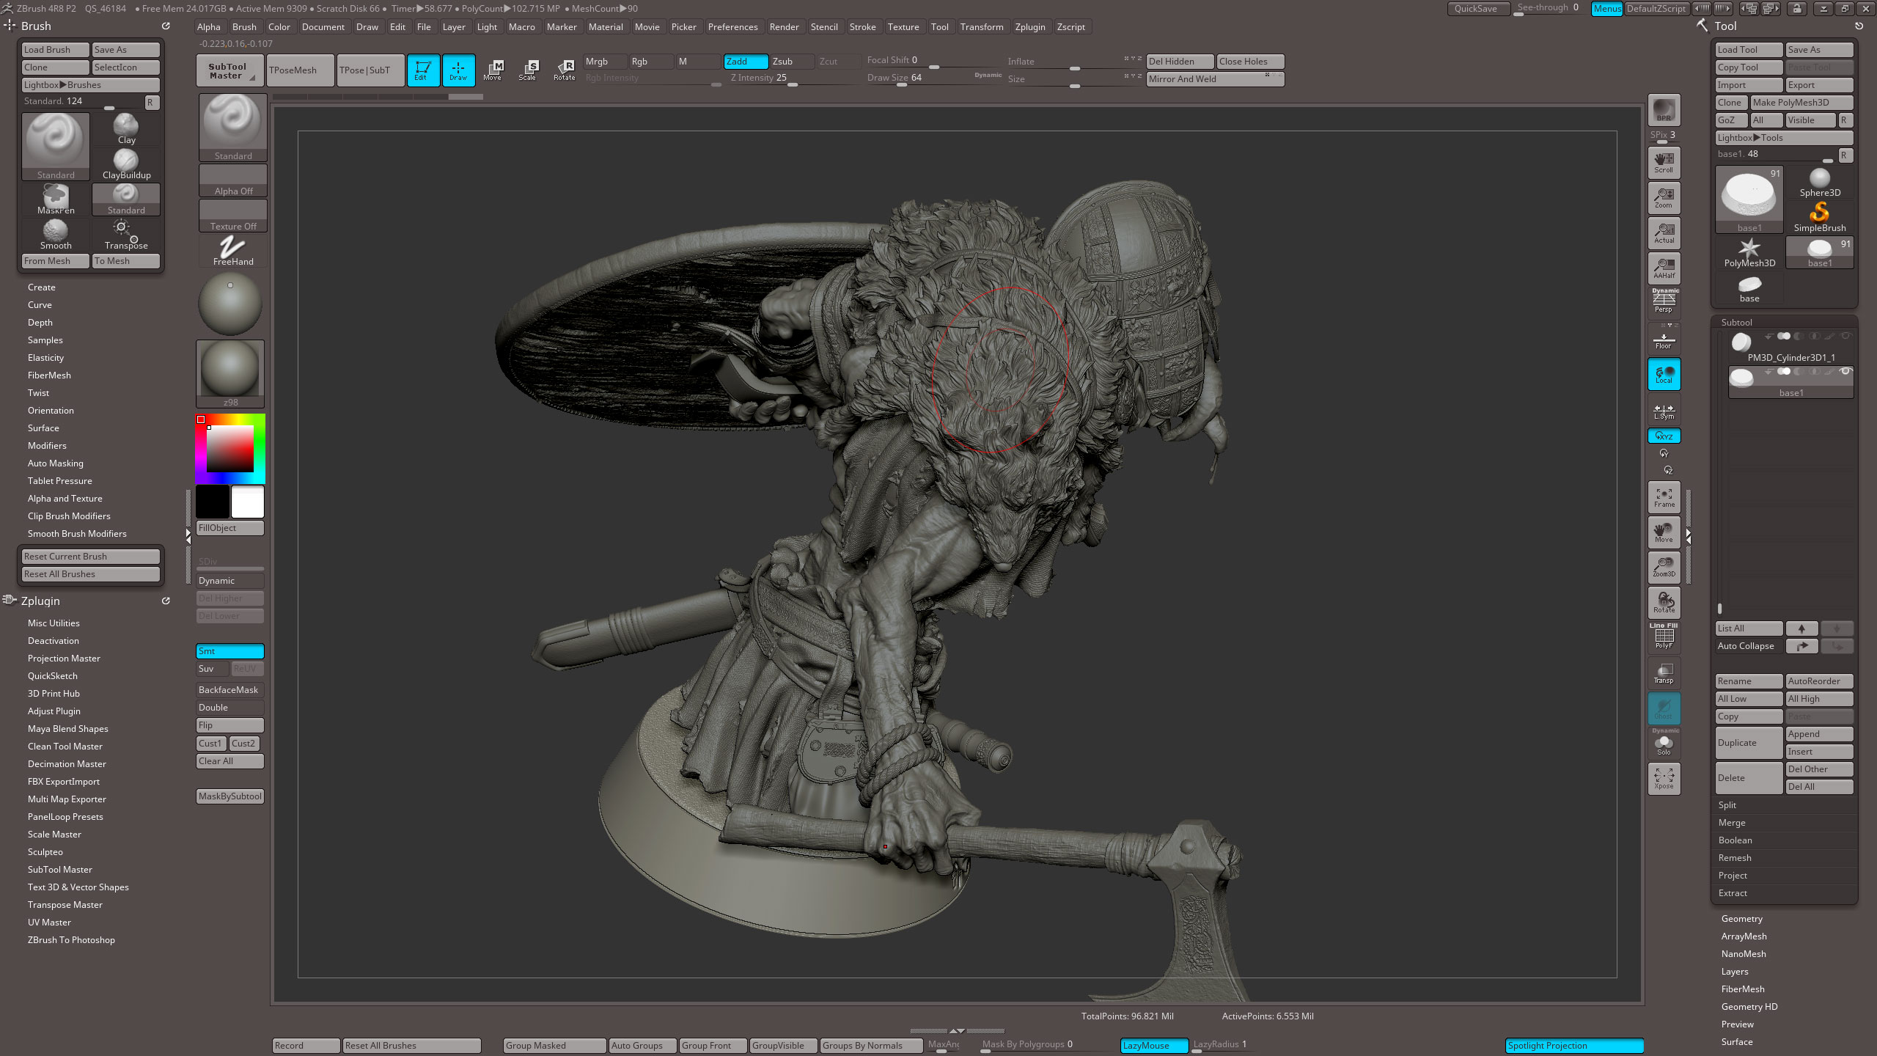Click the AAHalf icon

[1664, 268]
